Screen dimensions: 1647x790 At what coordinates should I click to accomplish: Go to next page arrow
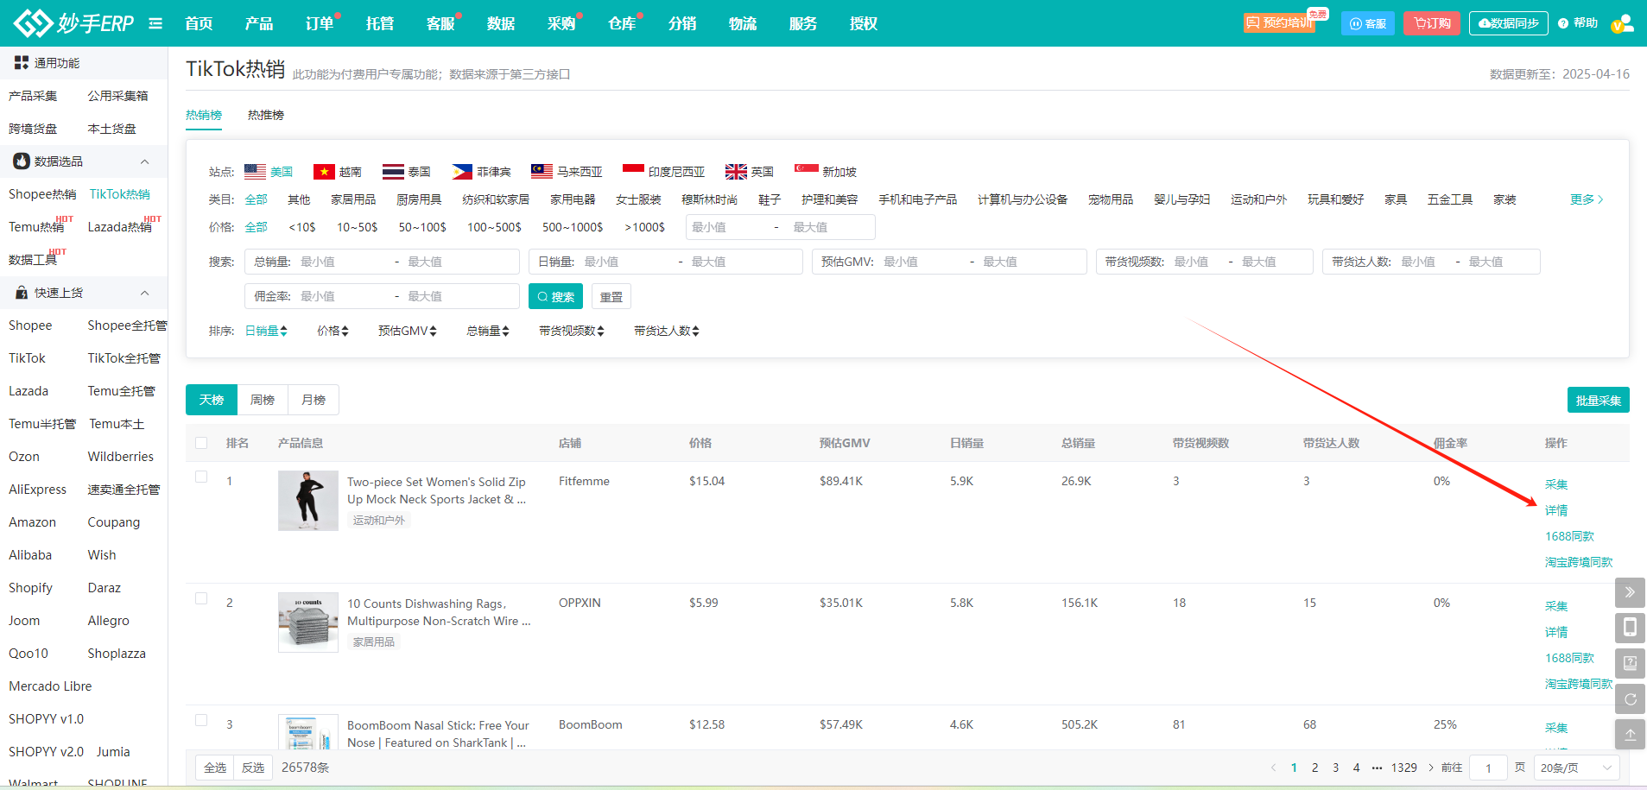point(1430,768)
